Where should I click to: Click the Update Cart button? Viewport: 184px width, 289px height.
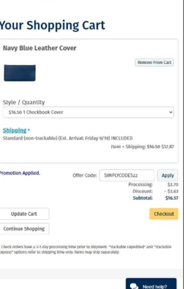coord(24,214)
